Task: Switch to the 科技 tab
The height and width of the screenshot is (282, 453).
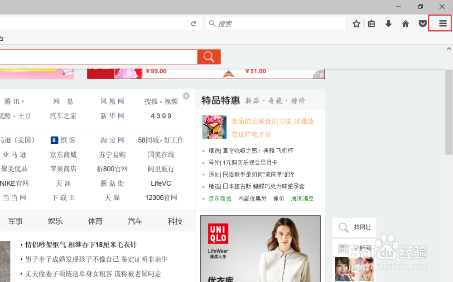Action: 175,221
